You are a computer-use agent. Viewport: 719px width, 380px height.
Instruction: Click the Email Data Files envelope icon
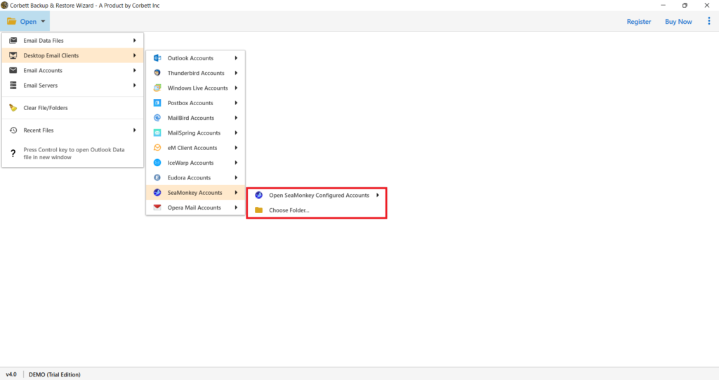(13, 40)
